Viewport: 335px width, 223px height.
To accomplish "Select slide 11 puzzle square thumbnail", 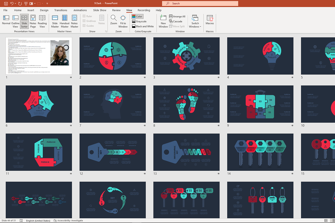I will [x=39, y=152].
